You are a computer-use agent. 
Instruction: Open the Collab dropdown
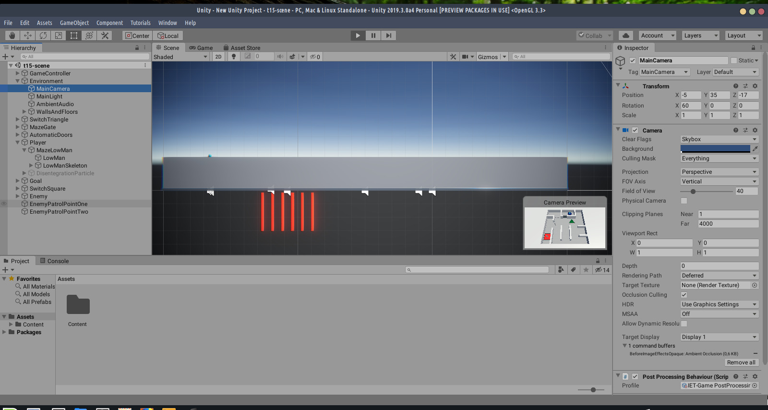click(595, 36)
